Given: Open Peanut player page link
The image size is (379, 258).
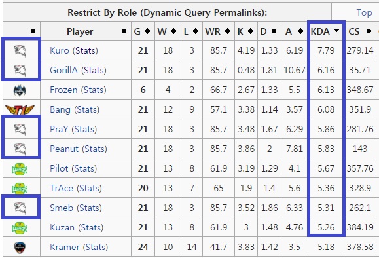Looking at the screenshot, I should point(64,149).
